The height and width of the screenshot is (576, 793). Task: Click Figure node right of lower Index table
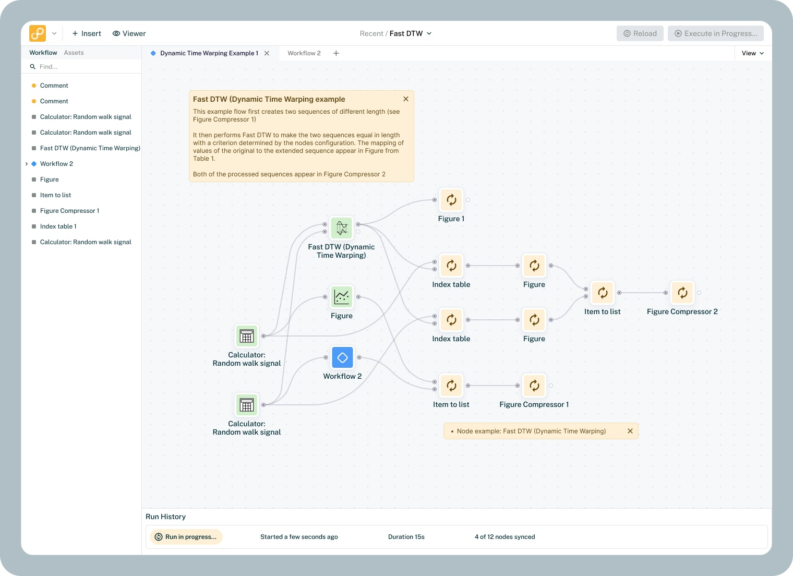click(534, 320)
